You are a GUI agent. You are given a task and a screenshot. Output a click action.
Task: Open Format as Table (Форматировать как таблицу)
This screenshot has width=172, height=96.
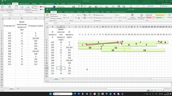(141, 17)
